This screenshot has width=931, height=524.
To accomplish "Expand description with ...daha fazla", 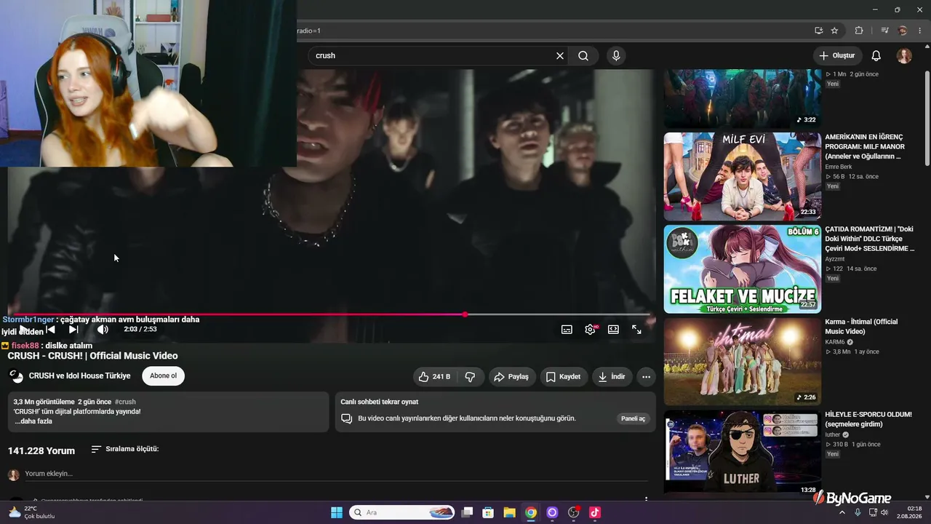I will tap(33, 421).
